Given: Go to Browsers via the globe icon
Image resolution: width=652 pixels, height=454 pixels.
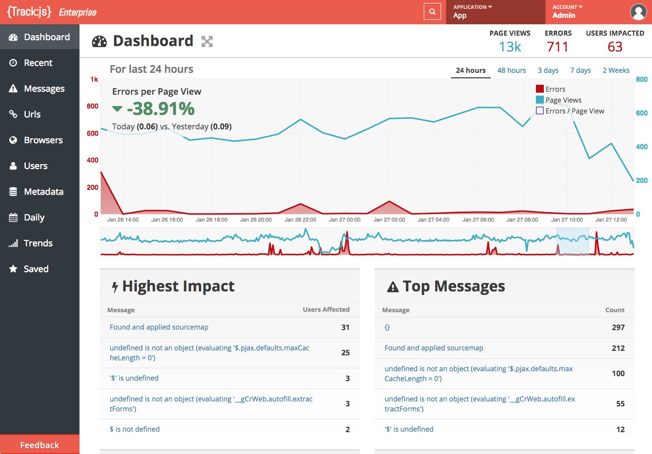Looking at the screenshot, I should [13, 140].
